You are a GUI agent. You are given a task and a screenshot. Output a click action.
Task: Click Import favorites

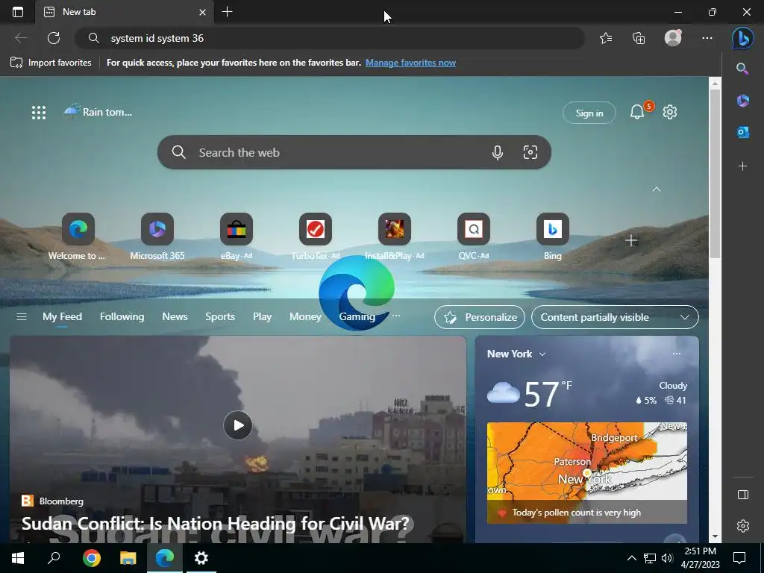click(51, 63)
